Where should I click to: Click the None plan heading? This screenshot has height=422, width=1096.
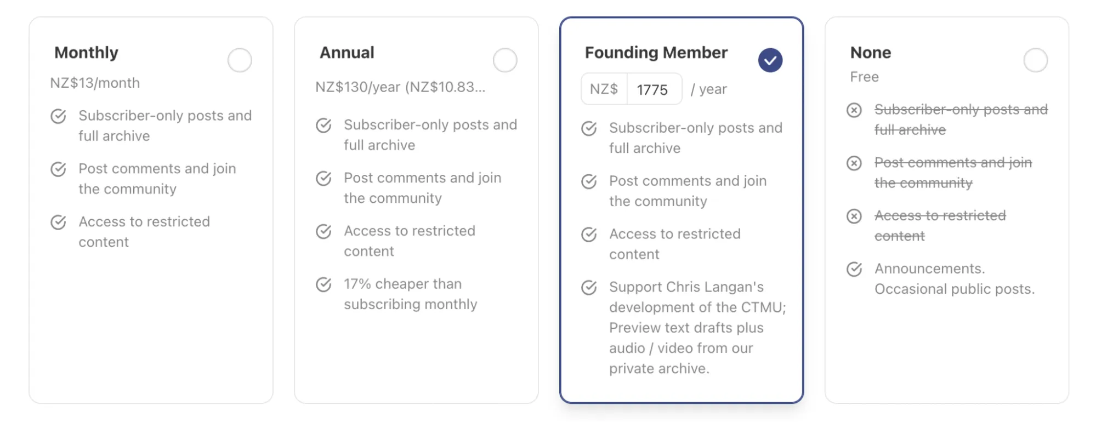coord(871,53)
